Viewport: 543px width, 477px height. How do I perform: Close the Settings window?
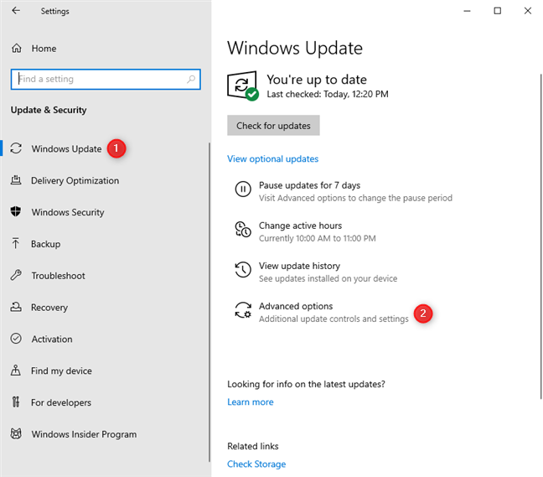pos(527,11)
